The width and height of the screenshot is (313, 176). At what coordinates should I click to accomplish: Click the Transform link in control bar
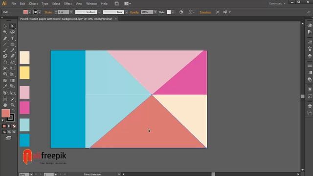click(205, 12)
